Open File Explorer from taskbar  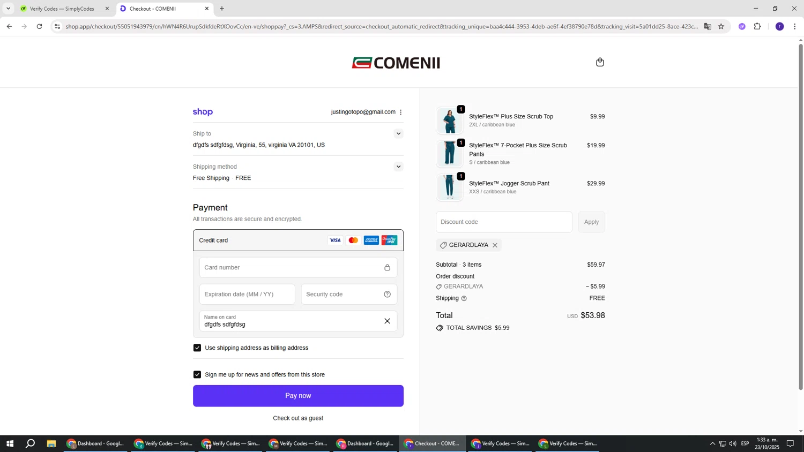pos(51,443)
